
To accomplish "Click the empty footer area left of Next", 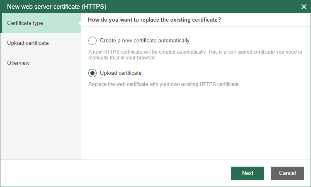I will click(116, 173).
